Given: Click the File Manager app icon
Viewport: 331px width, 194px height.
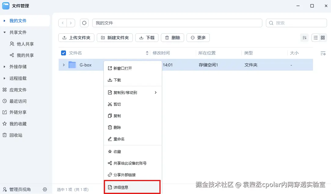Looking at the screenshot, I should (6, 6).
